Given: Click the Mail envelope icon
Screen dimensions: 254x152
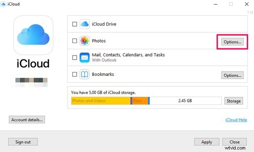Looking at the screenshot, I should coord(85,58).
